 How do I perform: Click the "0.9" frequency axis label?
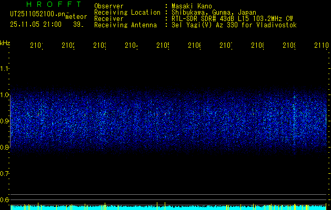pos(4,121)
